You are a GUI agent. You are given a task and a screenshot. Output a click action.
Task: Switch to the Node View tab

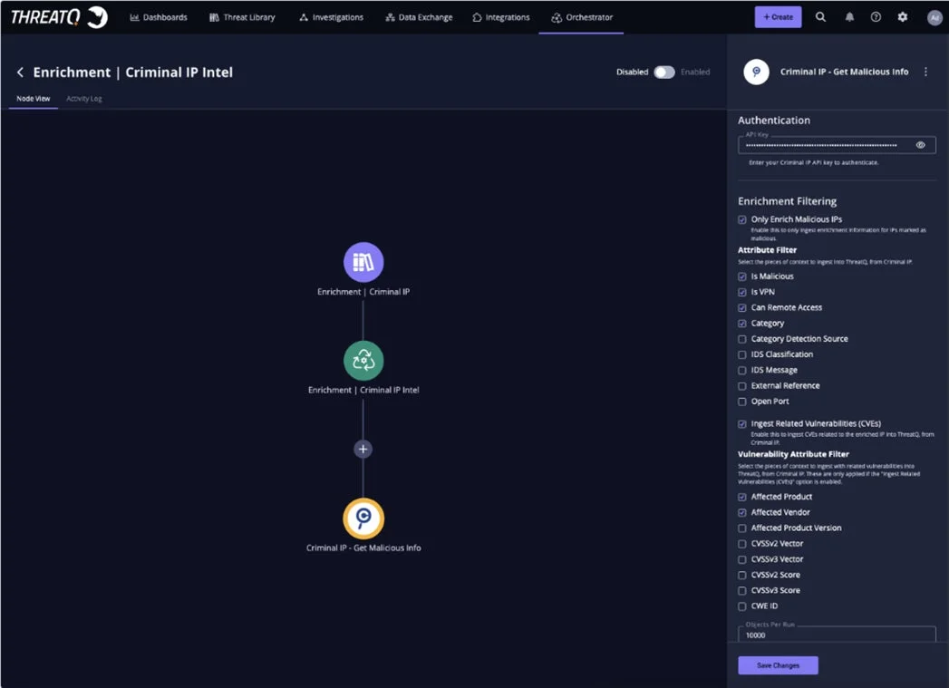pos(34,99)
